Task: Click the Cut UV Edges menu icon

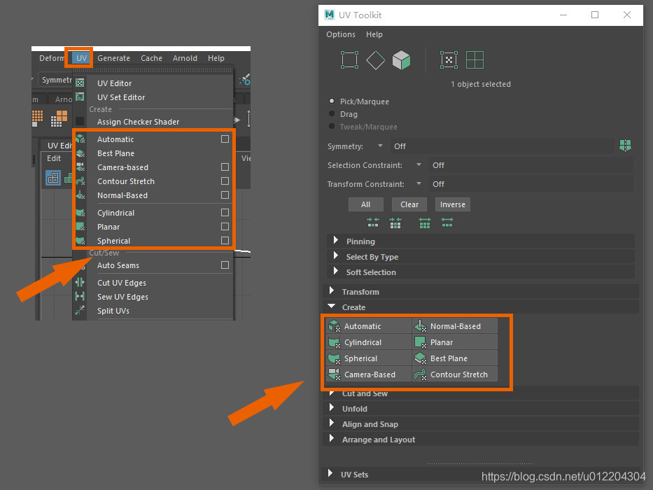Action: coord(80,283)
